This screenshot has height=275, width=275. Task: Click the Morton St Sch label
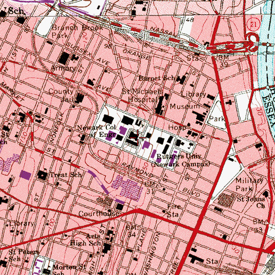coord(69,270)
